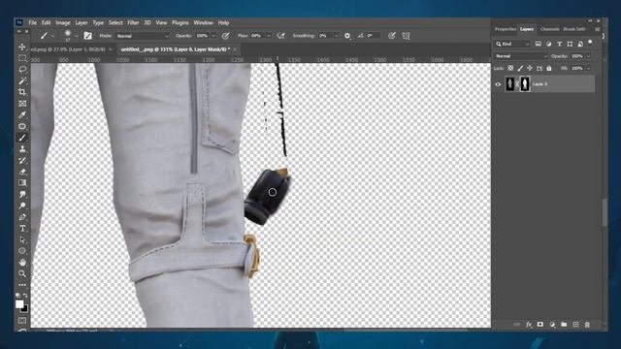Open the Edit Toolbar three-dots menu
Screen dimensions: 621x349
22,284
